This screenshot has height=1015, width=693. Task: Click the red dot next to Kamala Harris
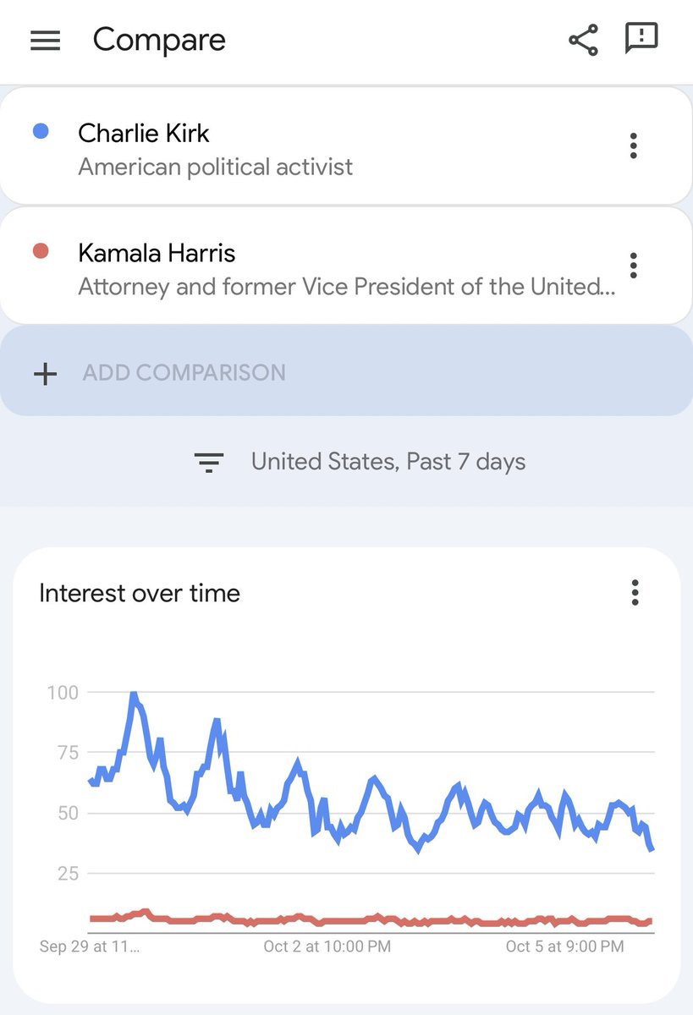40,251
